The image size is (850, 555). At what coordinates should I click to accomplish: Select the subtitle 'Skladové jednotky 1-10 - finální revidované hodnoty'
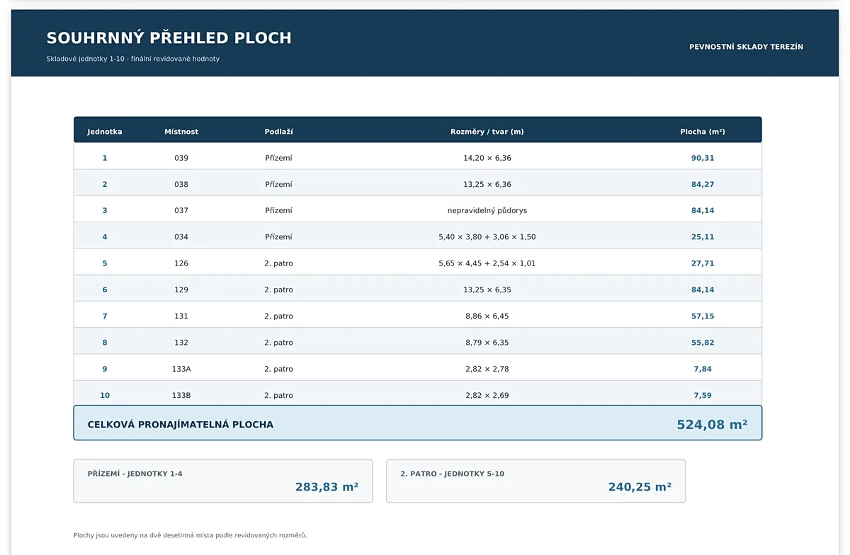(133, 59)
